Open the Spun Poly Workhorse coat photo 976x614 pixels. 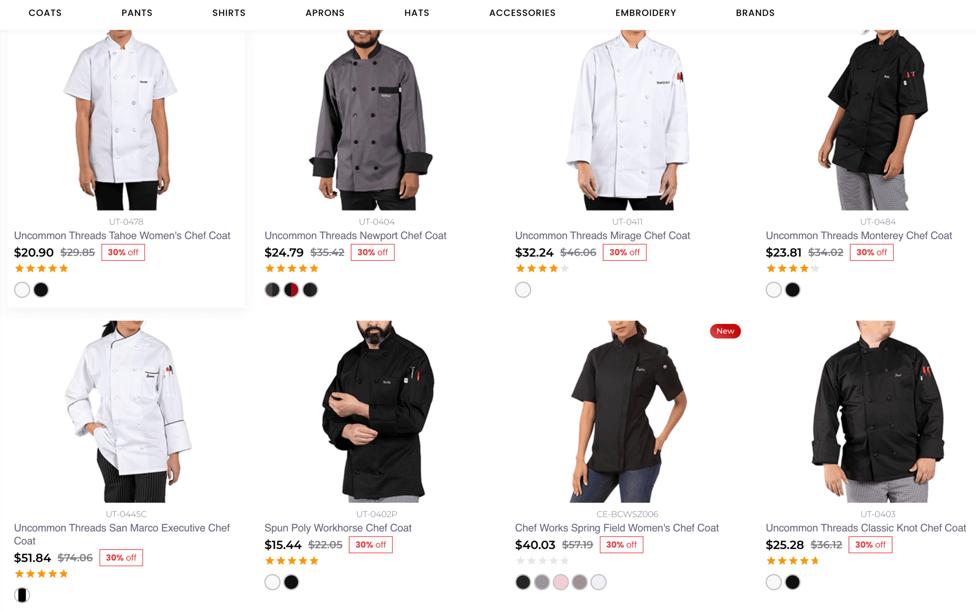click(x=377, y=411)
